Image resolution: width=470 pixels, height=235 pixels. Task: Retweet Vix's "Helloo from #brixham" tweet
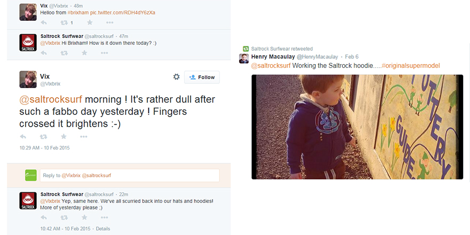tap(65, 22)
